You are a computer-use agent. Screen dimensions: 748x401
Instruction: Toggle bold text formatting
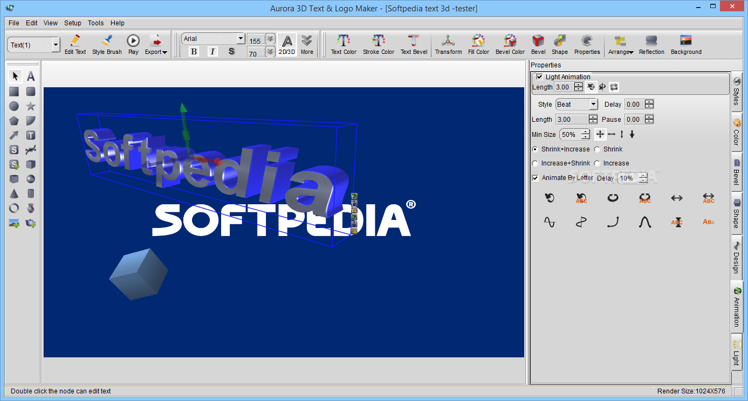pyautogui.click(x=194, y=51)
